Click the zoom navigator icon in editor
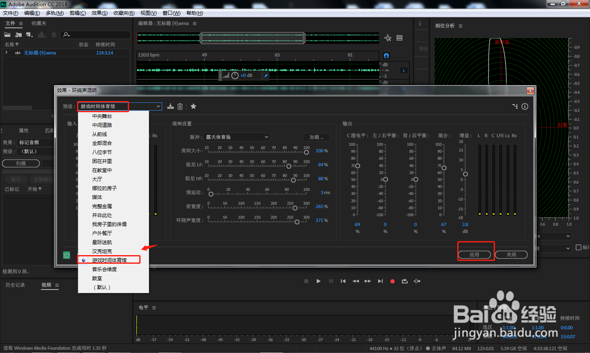This screenshot has width=590, height=353. pyautogui.click(x=388, y=38)
